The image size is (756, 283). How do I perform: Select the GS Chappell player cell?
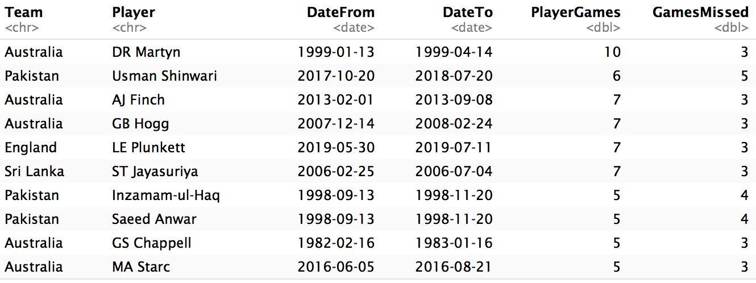[152, 243]
